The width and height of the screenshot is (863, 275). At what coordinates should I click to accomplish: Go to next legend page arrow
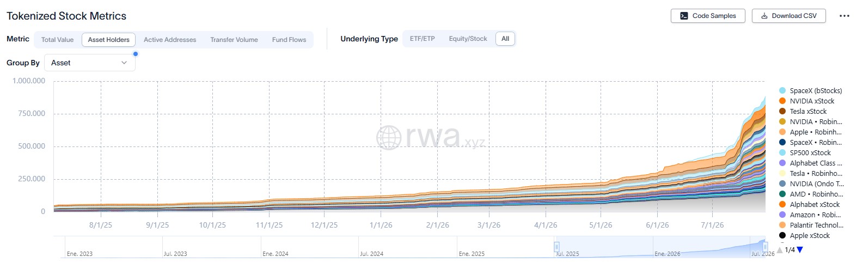point(800,250)
